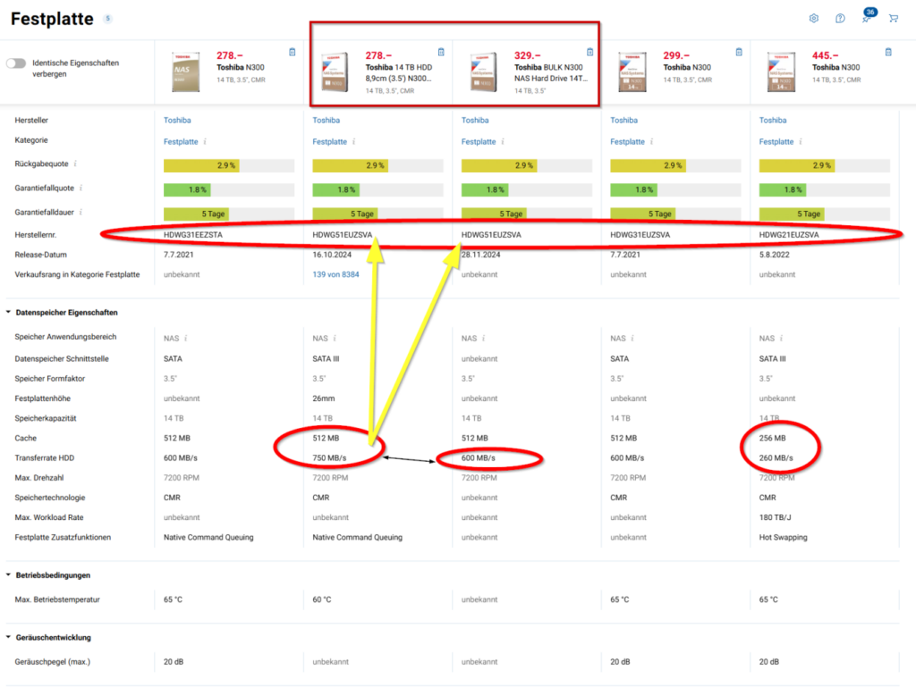Collapse the Datenspeicher Eigenschaften section
The image size is (916, 687).
tap(8, 312)
